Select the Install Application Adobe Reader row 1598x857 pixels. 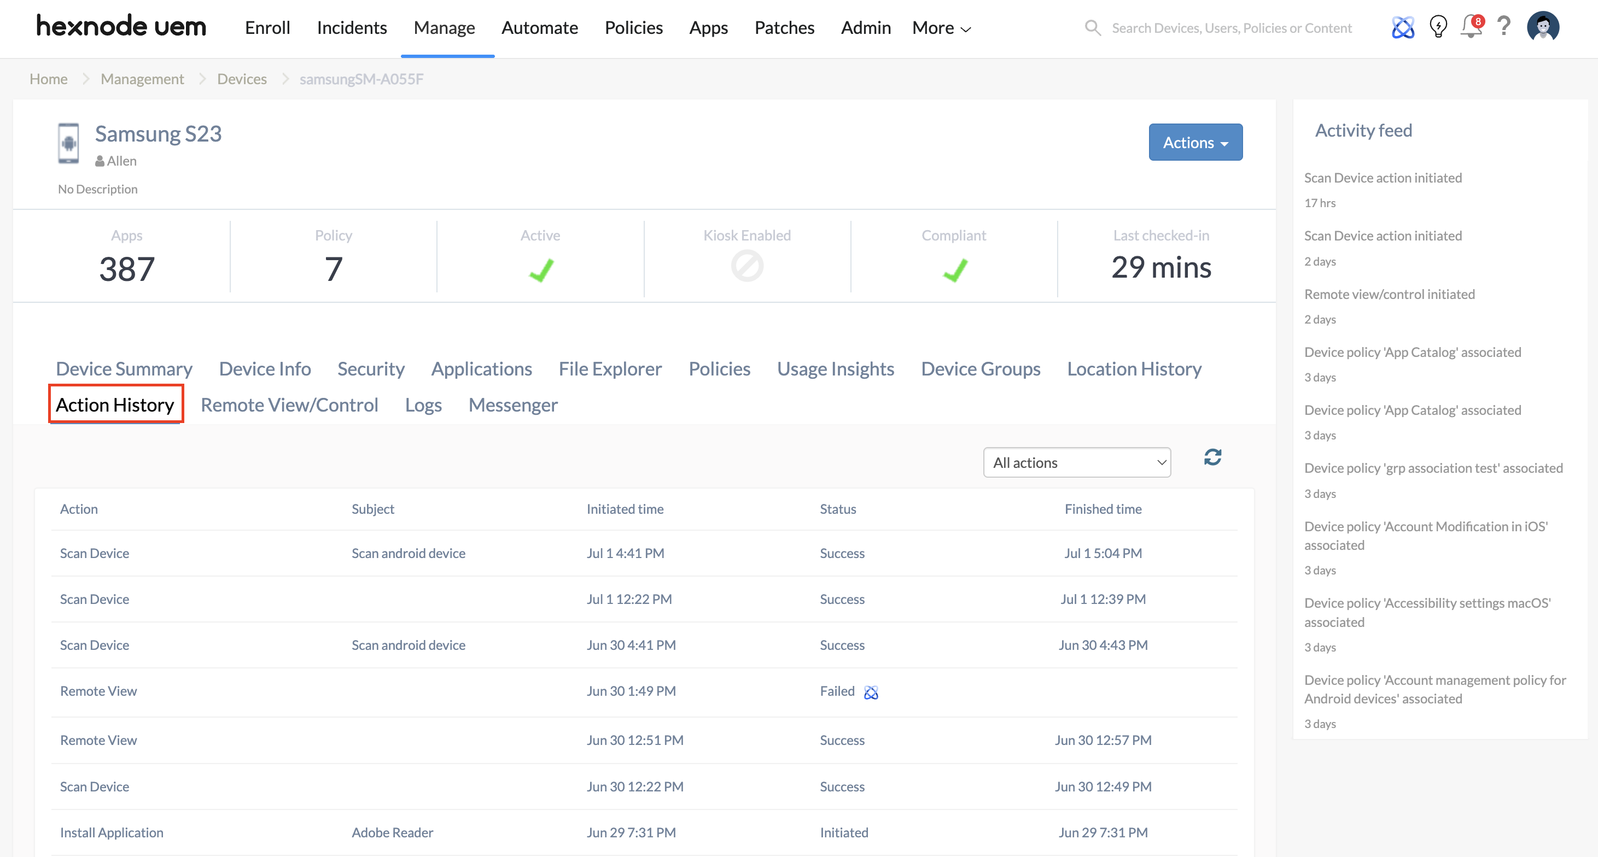click(x=644, y=832)
